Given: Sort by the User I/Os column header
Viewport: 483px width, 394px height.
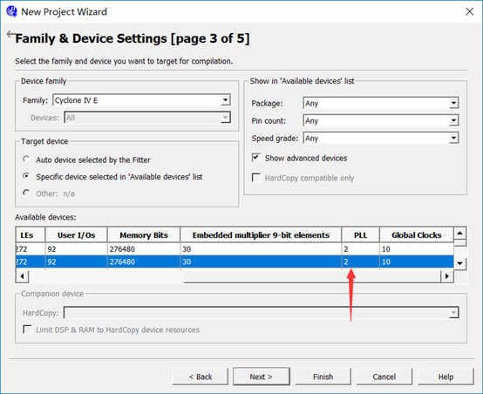Looking at the screenshot, I should tap(77, 235).
